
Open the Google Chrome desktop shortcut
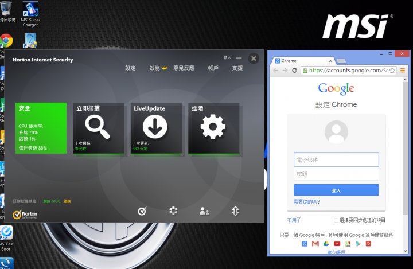point(6,41)
